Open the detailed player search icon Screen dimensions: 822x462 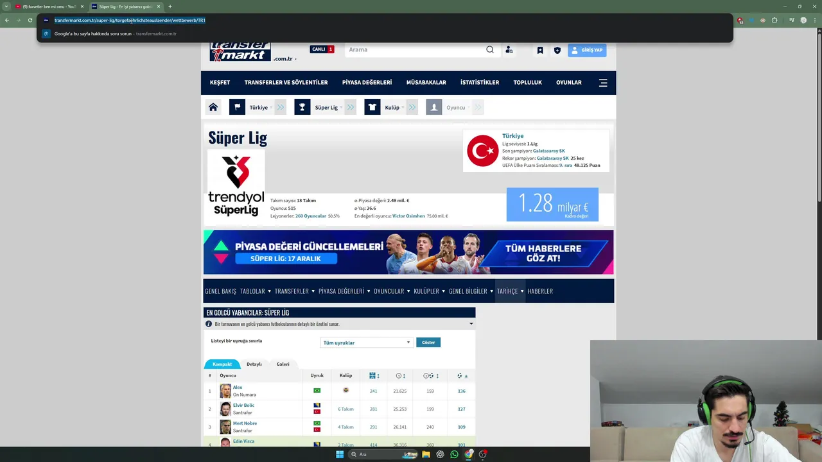click(x=509, y=49)
